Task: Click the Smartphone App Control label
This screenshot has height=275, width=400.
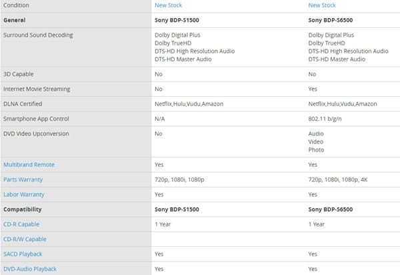Action: coord(36,119)
